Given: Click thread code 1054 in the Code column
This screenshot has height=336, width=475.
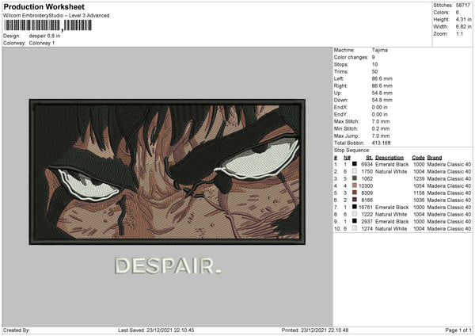Looking at the screenshot, I should click(x=419, y=186).
